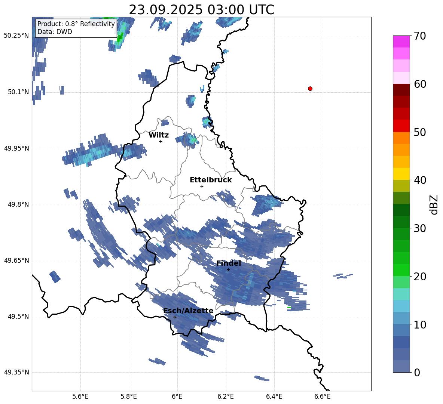Viewport: 443px width, 404px height.
Task: Click the cross marker below Wiltz label
Action: [161, 141]
